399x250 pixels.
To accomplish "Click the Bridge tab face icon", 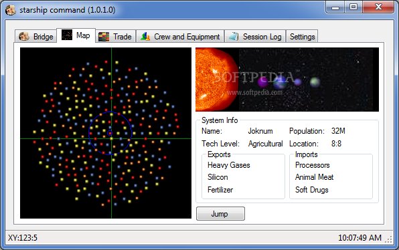I will click(24, 37).
